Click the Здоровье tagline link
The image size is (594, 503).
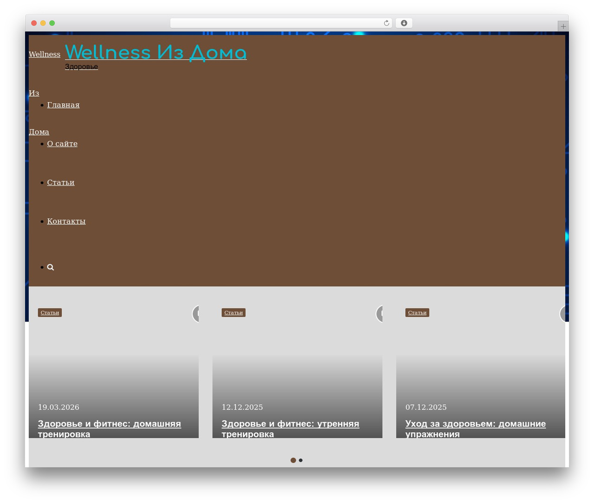[x=81, y=67]
